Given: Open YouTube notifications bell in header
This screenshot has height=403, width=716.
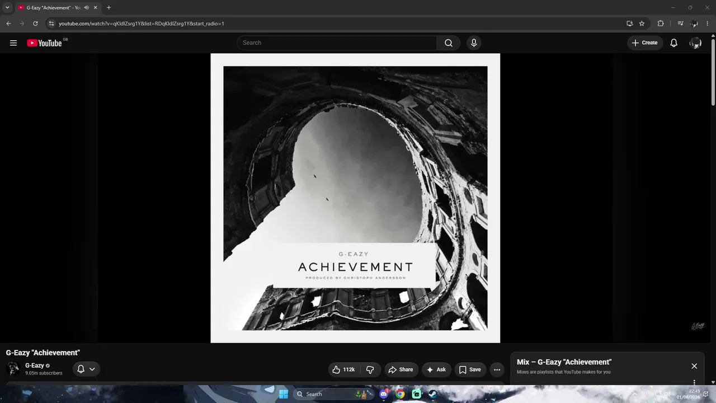Looking at the screenshot, I should (674, 43).
